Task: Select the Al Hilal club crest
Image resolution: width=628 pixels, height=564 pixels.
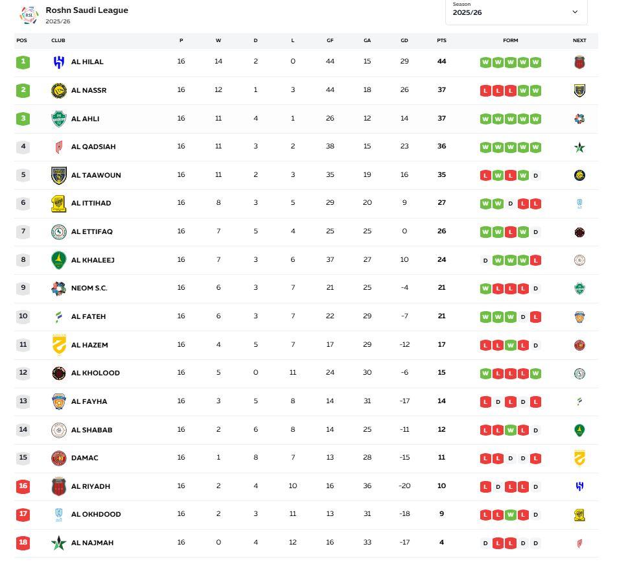Action: click(57, 62)
